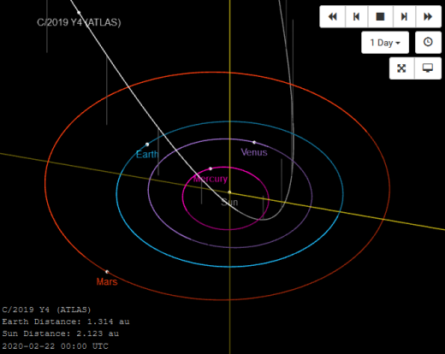This screenshot has width=445, height=354.
Task: Click the Mercury label on magenta orbit
Action: pyautogui.click(x=211, y=179)
